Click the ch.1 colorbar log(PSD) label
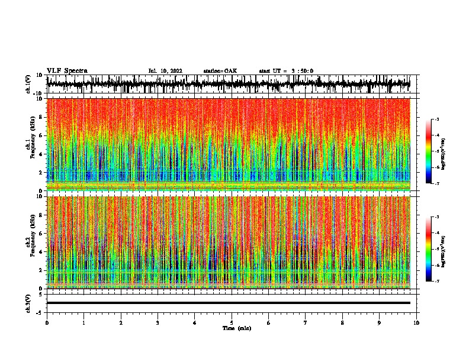Screen dimensions: 469x362 click(x=444, y=154)
